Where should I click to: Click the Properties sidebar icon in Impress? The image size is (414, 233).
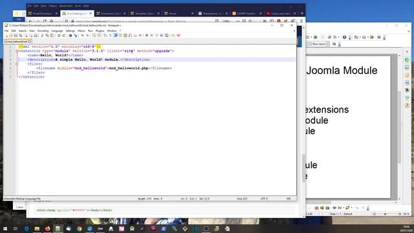pos(407,60)
